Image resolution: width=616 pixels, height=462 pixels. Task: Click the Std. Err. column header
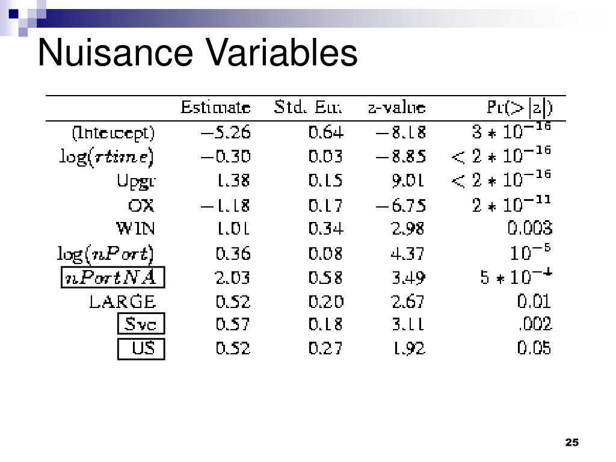[307, 107]
